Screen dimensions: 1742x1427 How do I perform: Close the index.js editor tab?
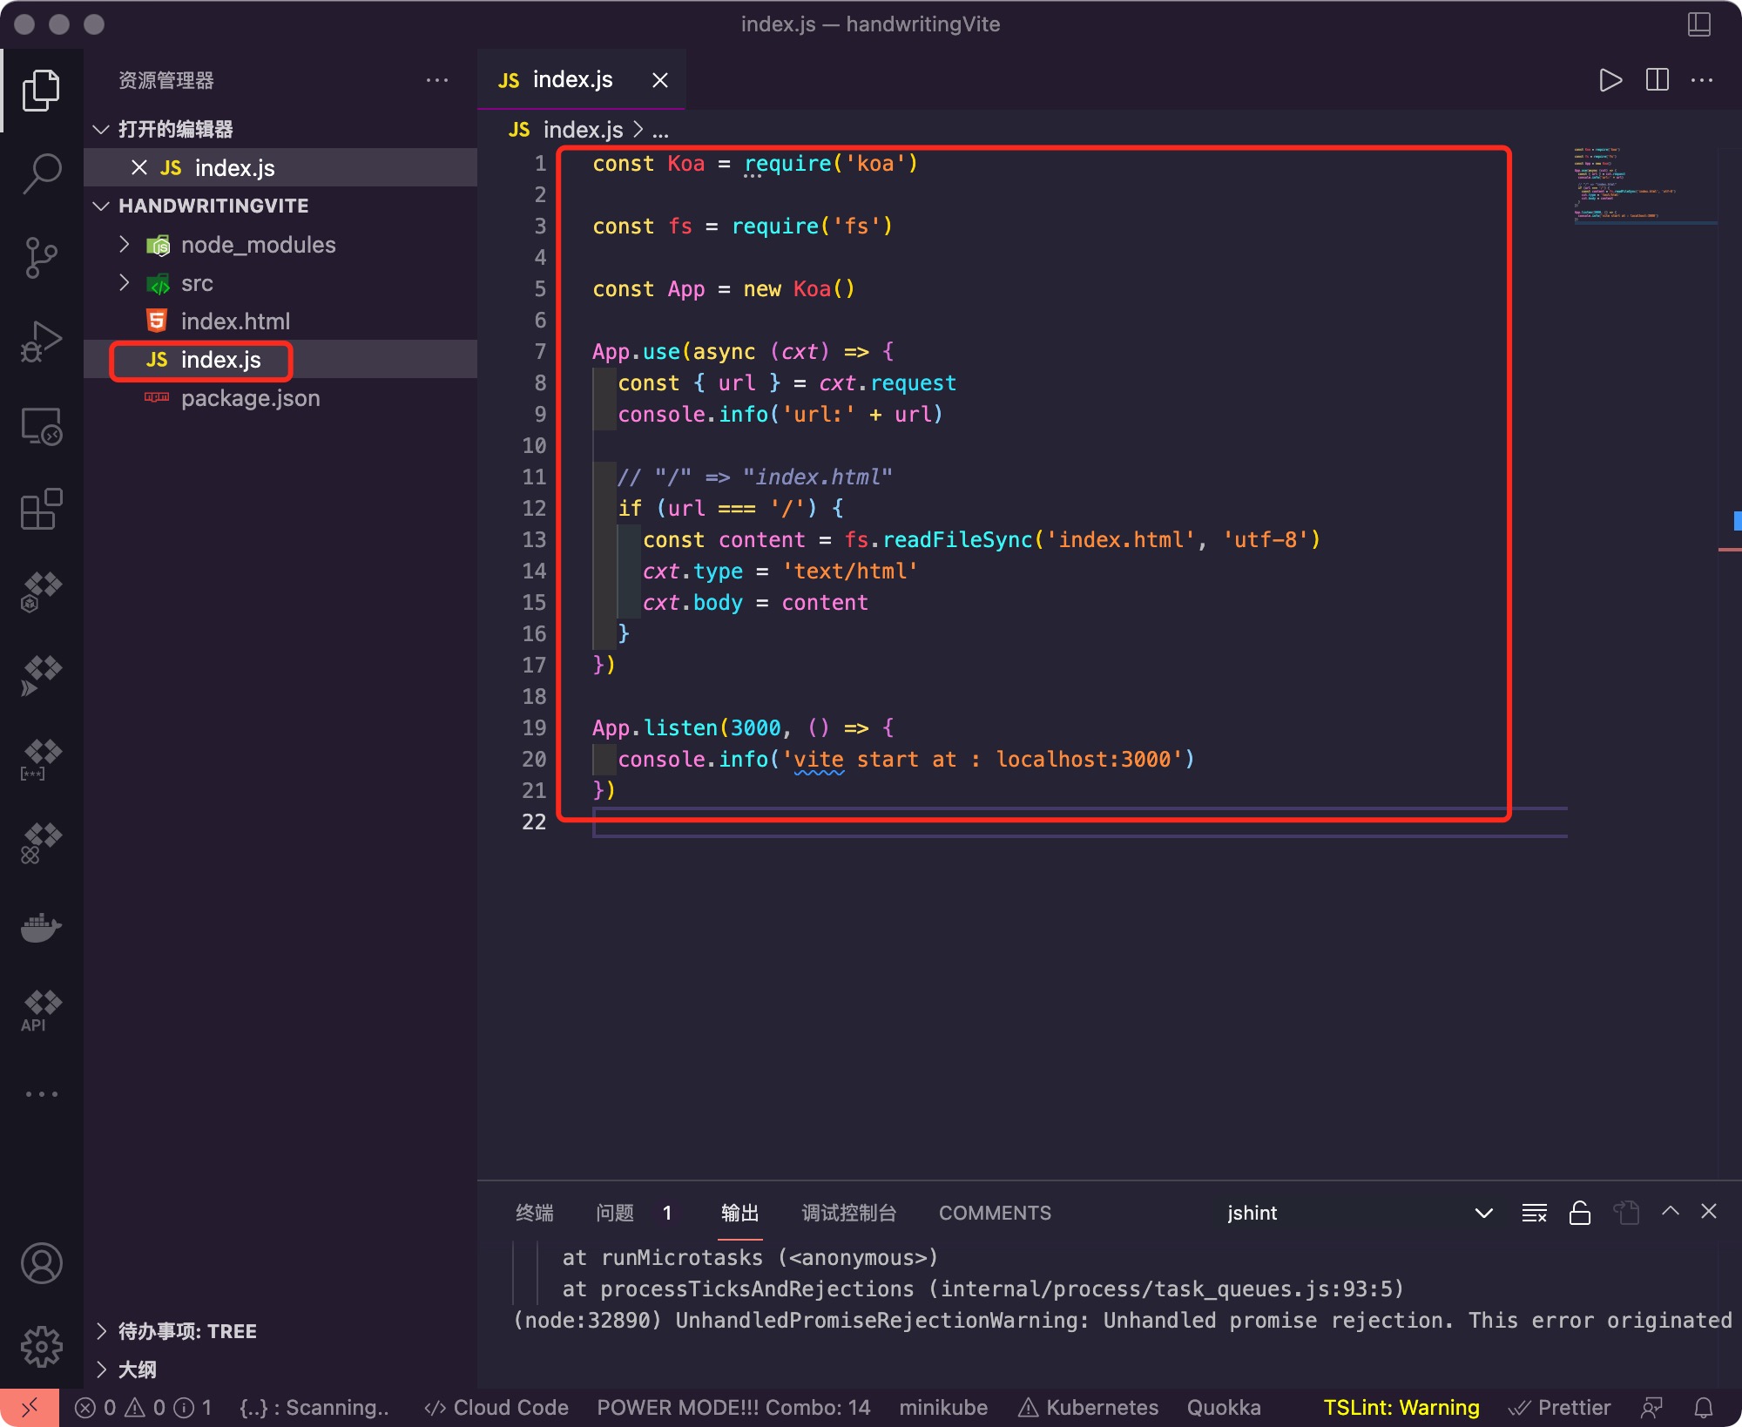[660, 80]
